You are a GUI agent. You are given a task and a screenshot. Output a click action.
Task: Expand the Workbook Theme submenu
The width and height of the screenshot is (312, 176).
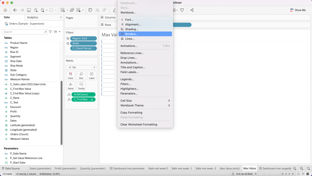(x=145, y=105)
